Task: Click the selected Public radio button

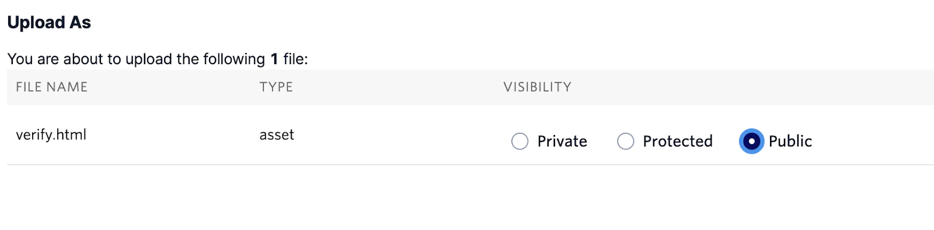Action: (x=751, y=141)
